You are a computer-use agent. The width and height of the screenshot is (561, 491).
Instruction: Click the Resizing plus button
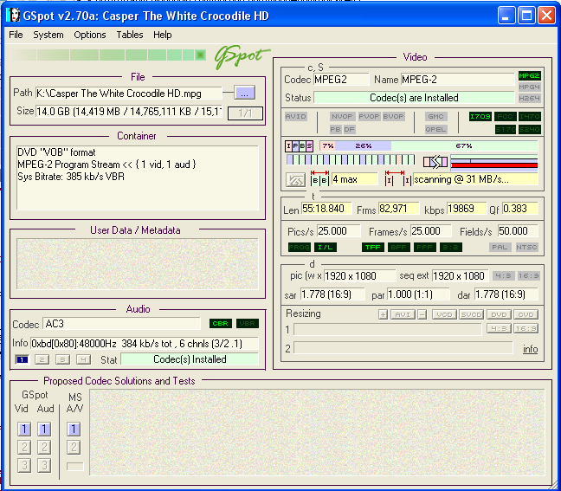[383, 315]
